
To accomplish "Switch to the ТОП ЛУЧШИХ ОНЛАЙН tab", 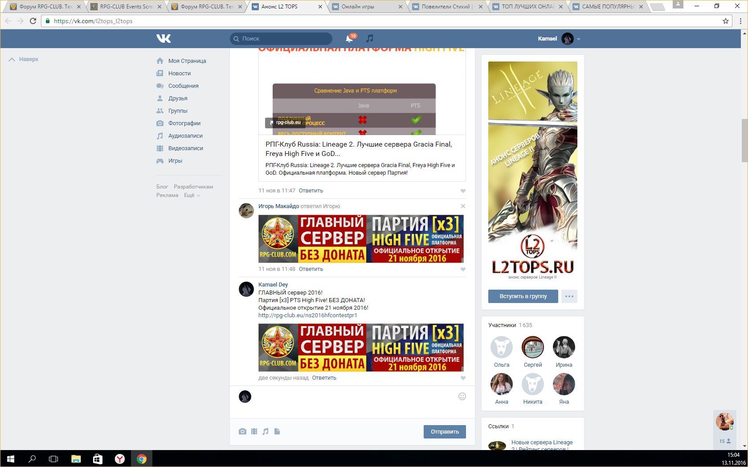I will coord(527,7).
